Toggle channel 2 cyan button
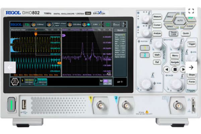The width and height of the screenshot is (201, 134). click(145, 55)
